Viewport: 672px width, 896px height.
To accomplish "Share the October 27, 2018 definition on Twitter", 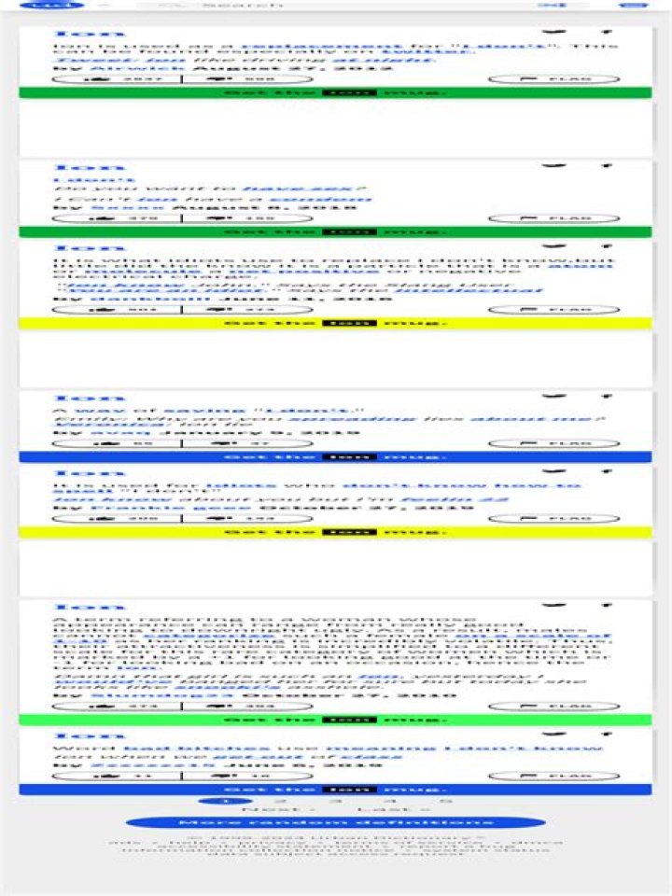I will pyautogui.click(x=553, y=471).
